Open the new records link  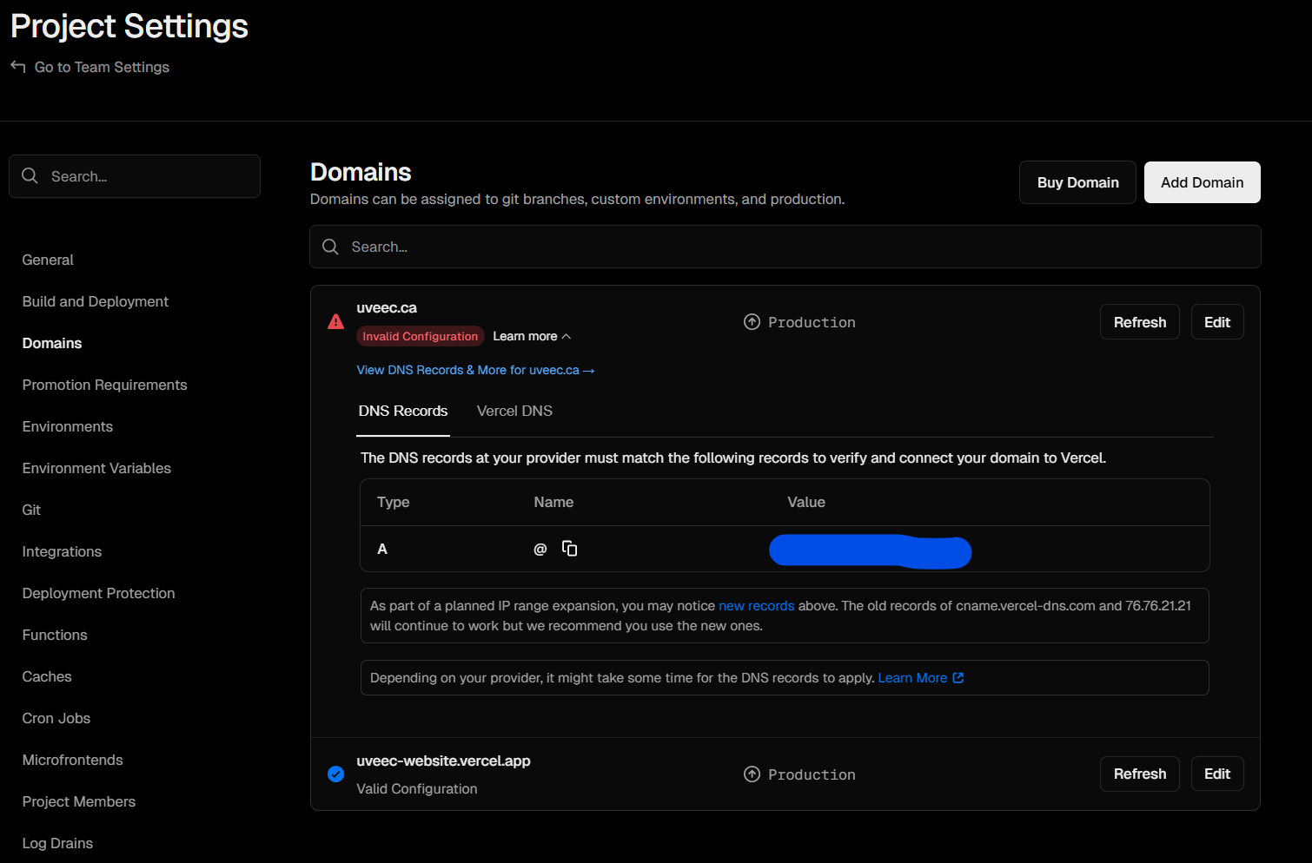pos(756,606)
